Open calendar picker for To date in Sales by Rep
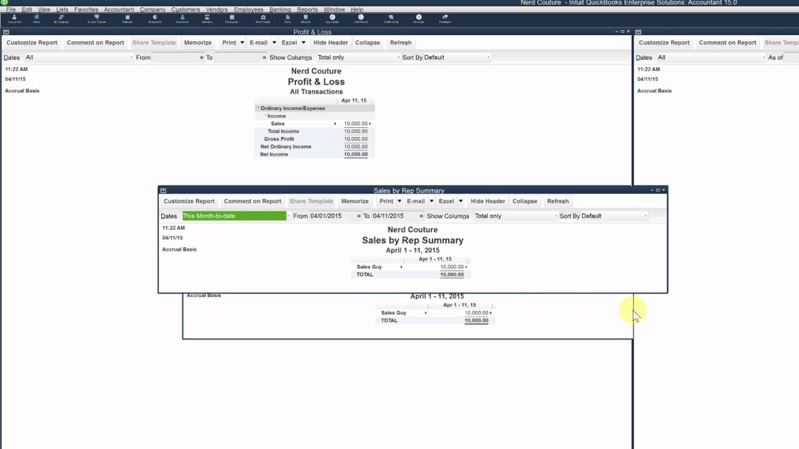Viewport: 799px width, 449px height. pyautogui.click(x=421, y=216)
